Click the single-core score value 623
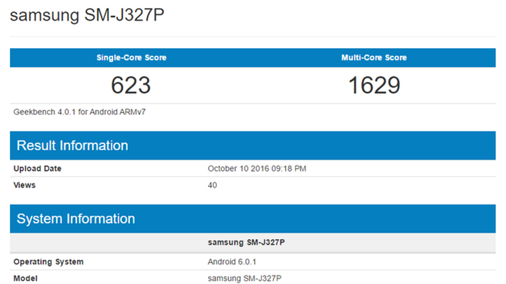Screen dimensions: 506x284 tap(131, 85)
